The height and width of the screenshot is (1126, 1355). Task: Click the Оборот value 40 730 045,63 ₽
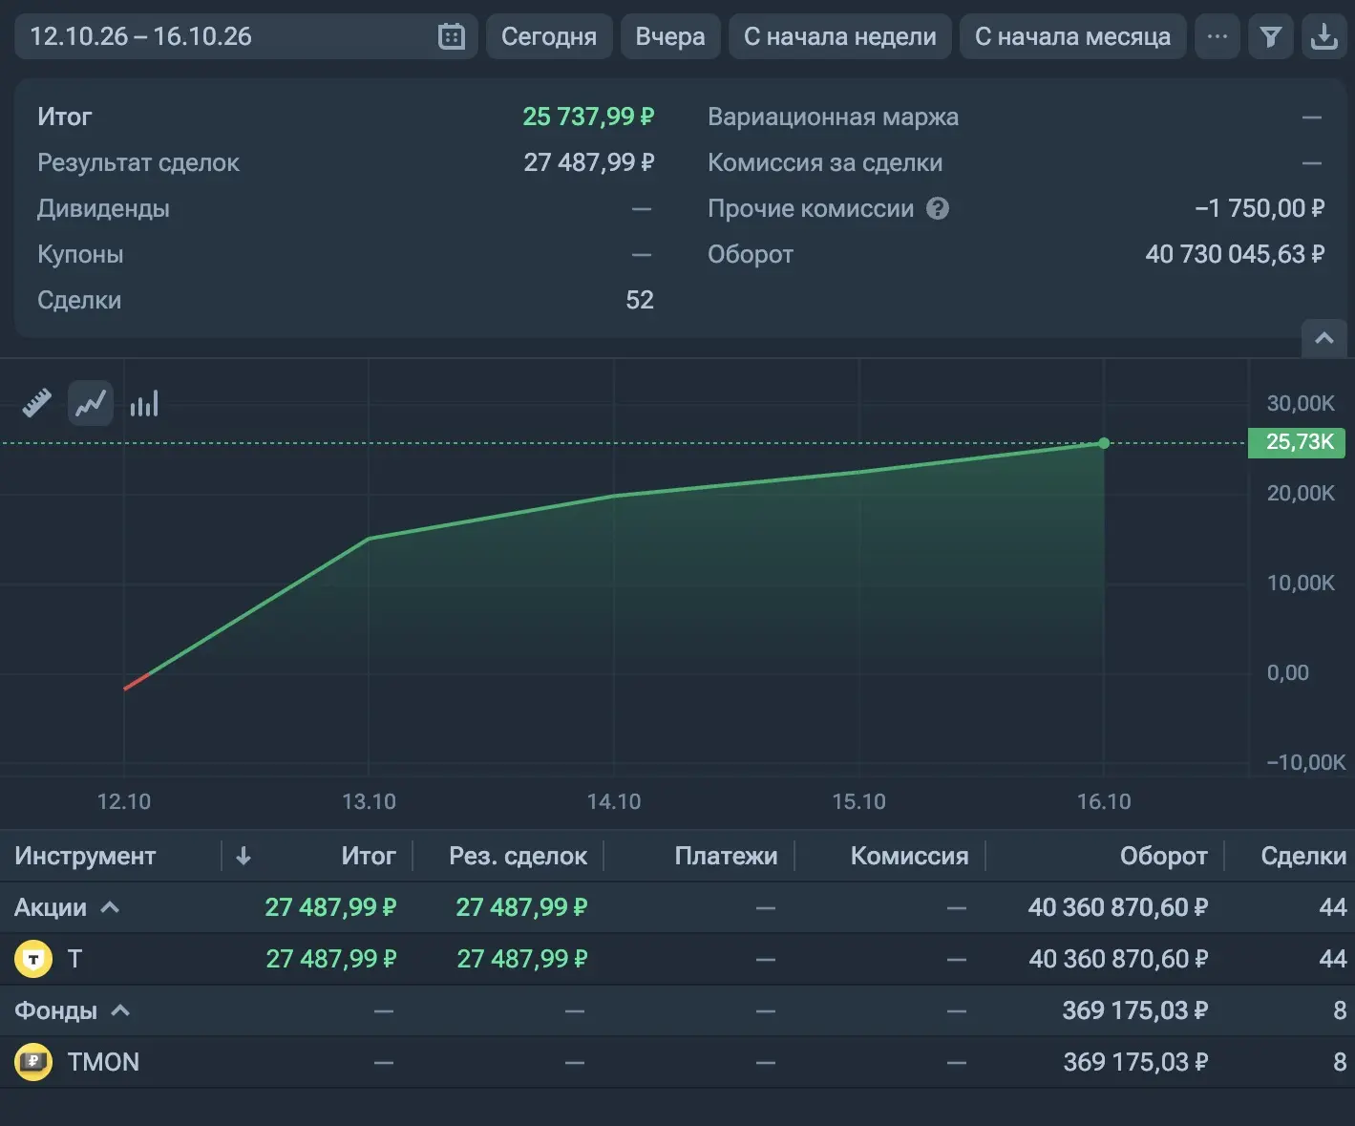[x=1235, y=254]
